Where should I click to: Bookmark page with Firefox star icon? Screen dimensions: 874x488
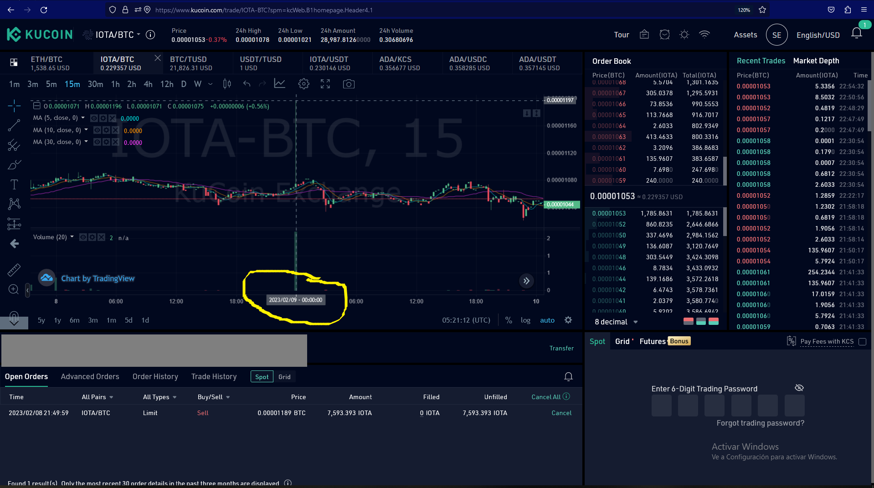click(762, 10)
